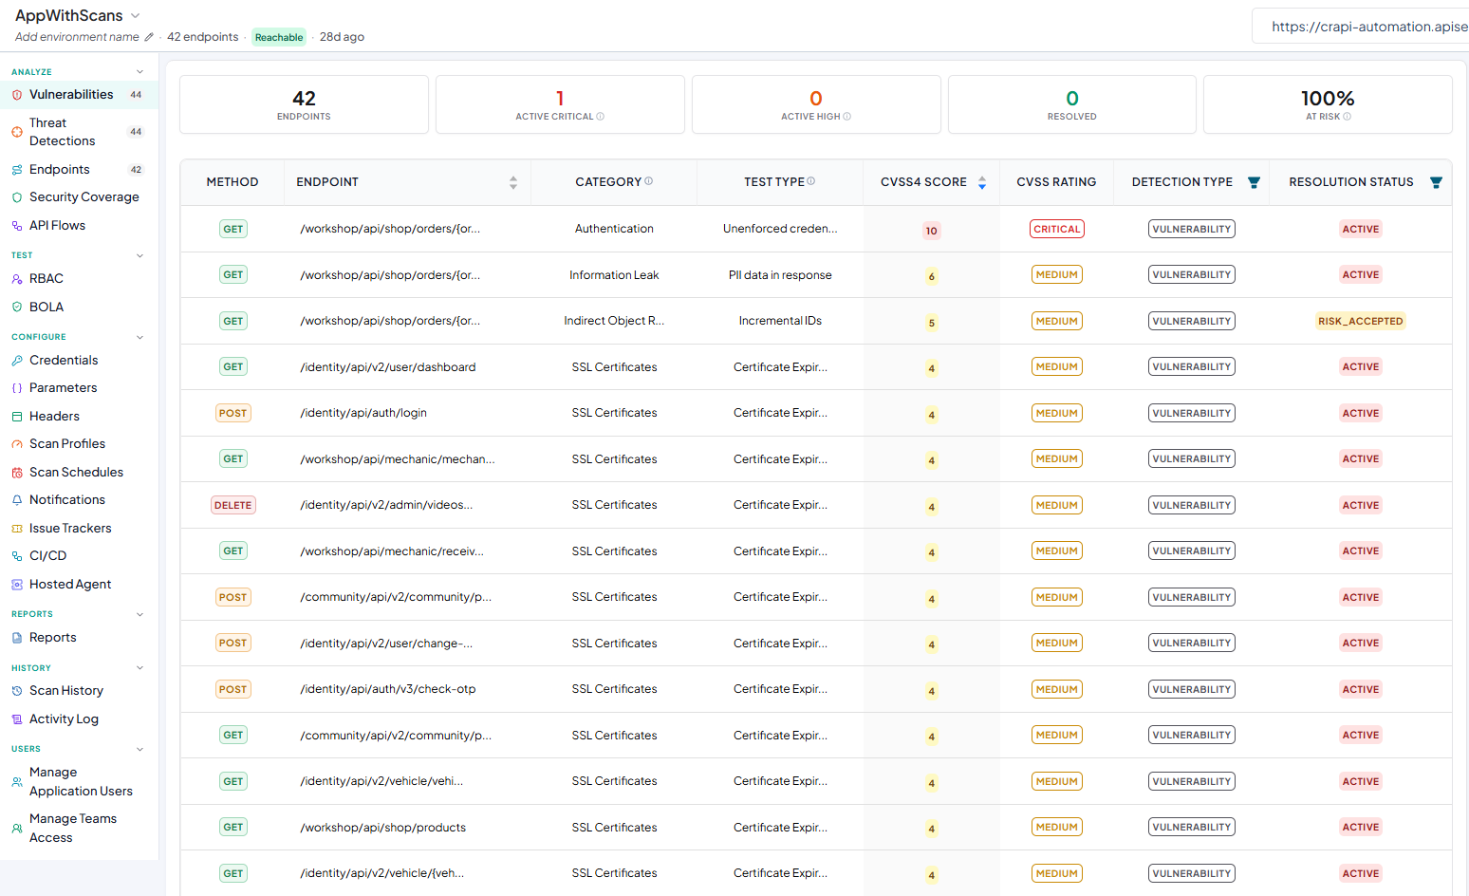1469x896 pixels.
Task: Click the application URL field
Action: 1361,27
